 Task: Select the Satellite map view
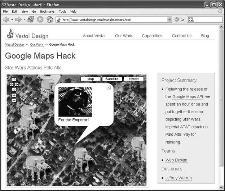(112, 79)
